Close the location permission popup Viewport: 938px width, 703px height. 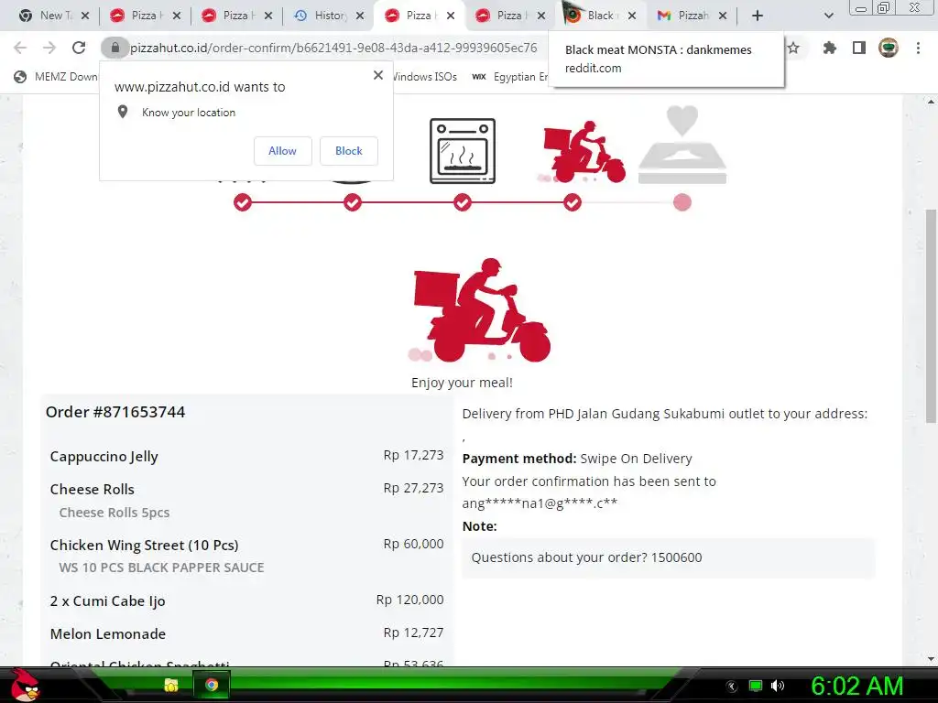[x=378, y=75]
